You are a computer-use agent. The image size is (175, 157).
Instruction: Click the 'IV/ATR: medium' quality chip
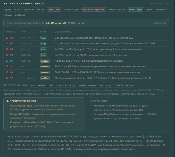[124, 85]
